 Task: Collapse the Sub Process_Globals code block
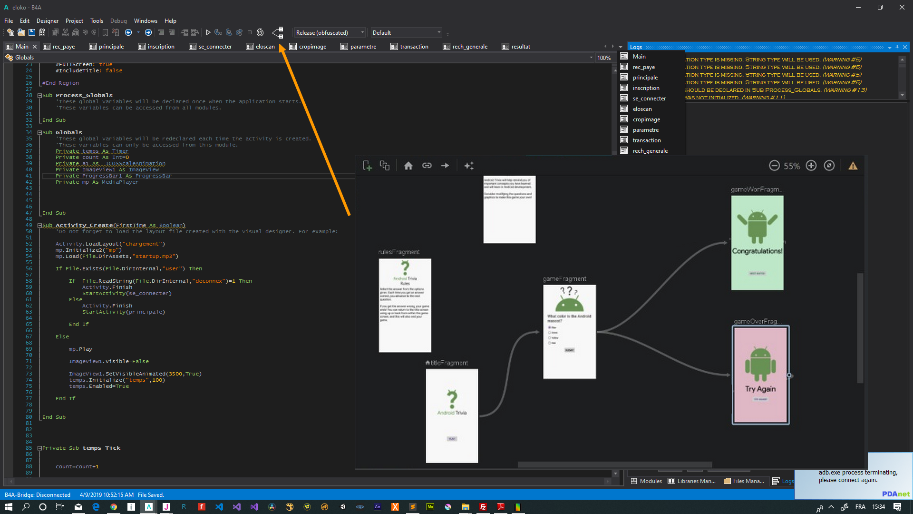(x=40, y=96)
